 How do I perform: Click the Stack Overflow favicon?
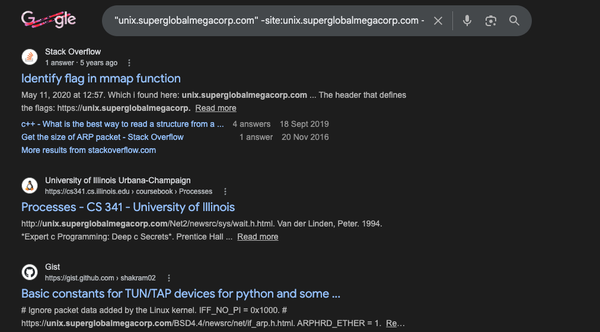pyautogui.click(x=30, y=57)
